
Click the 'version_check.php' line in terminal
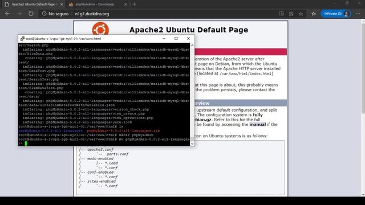pos(86,109)
